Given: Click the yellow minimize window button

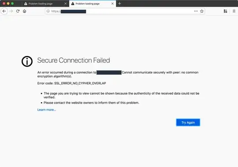Looking at the screenshot, I should tap(8, 4).
